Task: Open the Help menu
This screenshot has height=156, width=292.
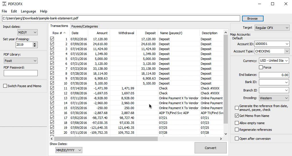Action: [x=43, y=11]
